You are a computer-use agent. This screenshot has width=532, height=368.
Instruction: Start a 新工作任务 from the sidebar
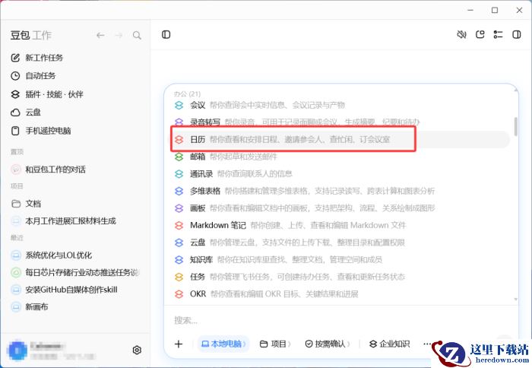[37, 58]
